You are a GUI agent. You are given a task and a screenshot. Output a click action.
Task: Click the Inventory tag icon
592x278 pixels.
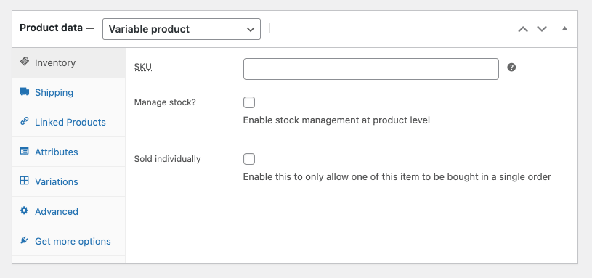24,62
